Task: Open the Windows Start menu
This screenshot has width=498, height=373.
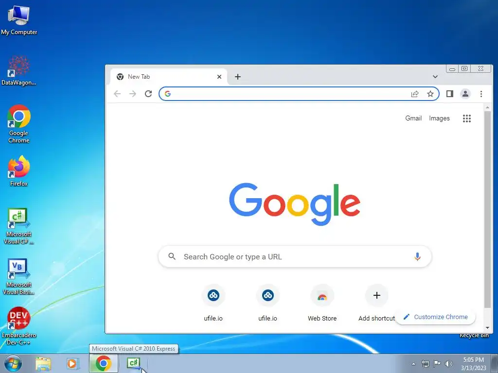Action: [13, 363]
